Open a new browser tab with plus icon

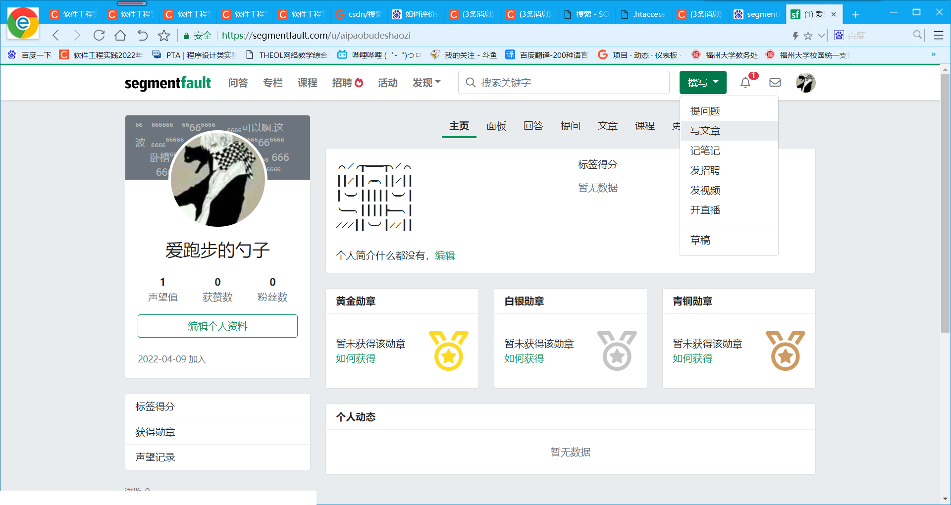click(855, 14)
